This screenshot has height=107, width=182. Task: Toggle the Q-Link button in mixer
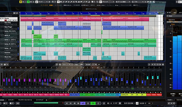[88, 64]
